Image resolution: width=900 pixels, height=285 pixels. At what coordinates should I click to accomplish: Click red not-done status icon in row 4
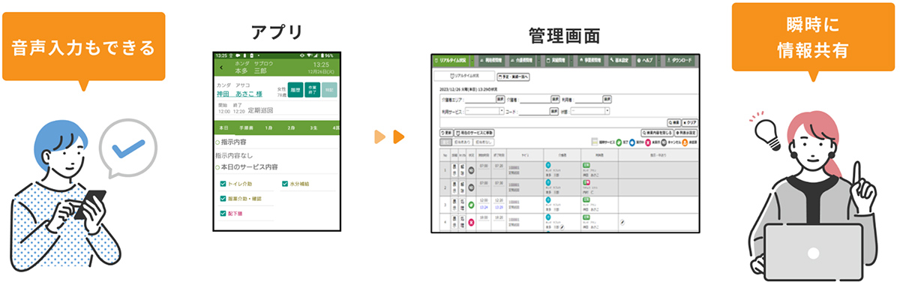pos(471,223)
